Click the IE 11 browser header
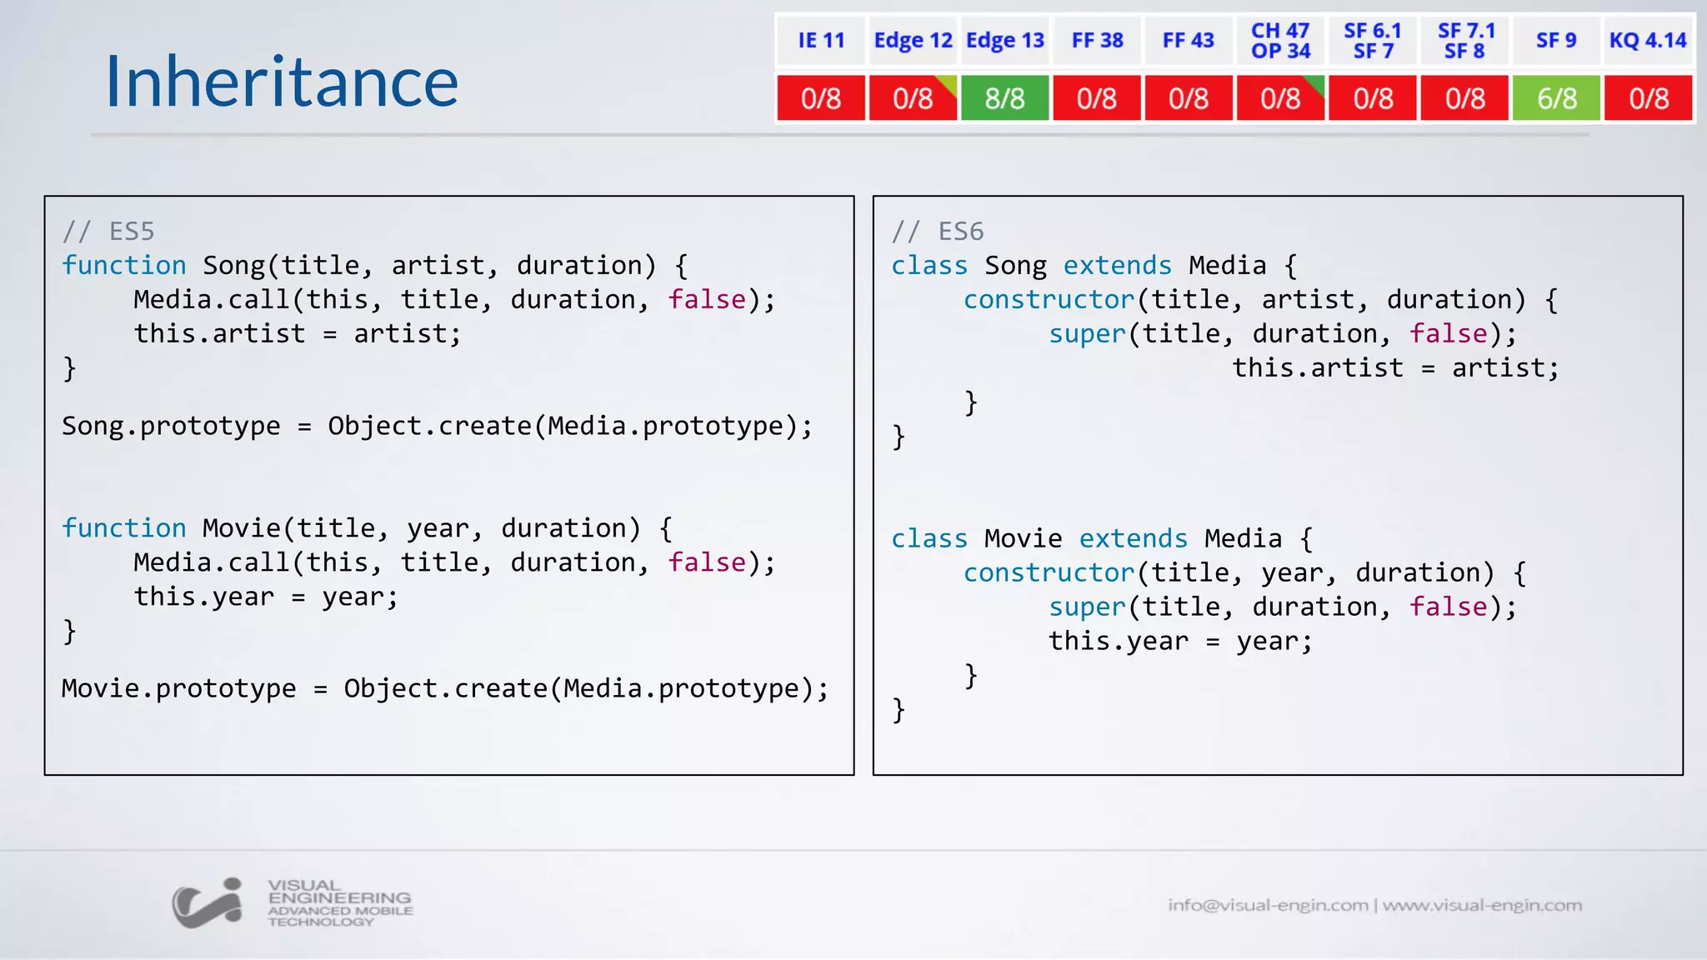Viewport: 1707px width, 960px height. click(x=821, y=41)
